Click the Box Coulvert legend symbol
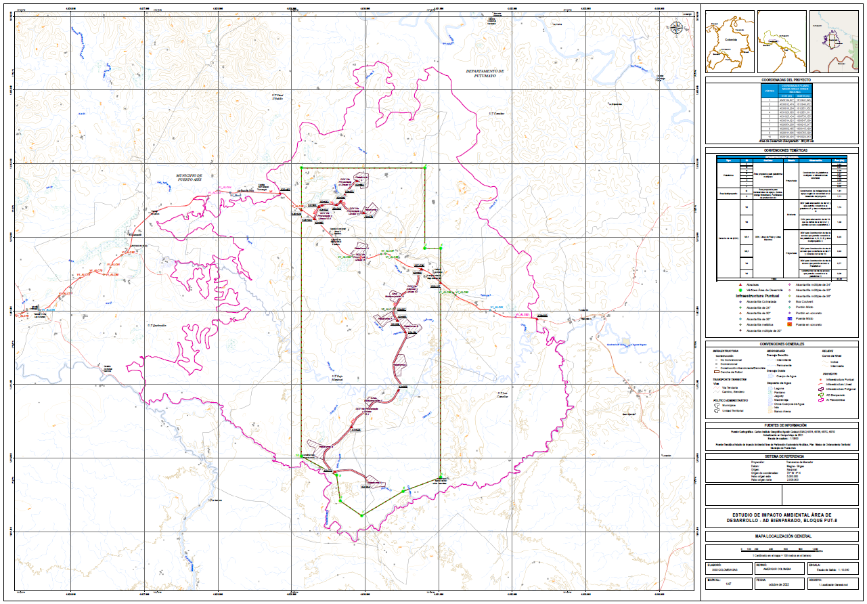 (788, 301)
